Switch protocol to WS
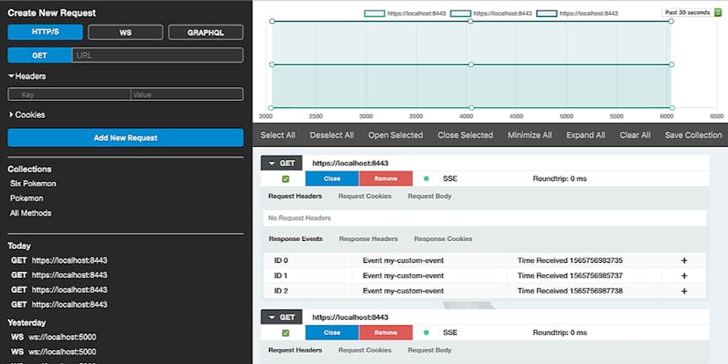Viewport: 728px width, 364px height. click(x=126, y=33)
